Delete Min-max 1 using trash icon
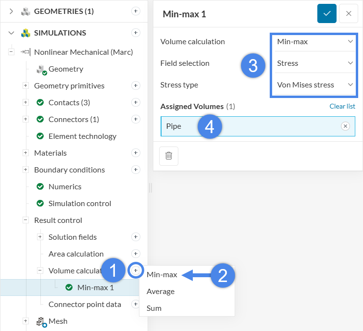Screen dimensions: 363x331 click(x=169, y=156)
